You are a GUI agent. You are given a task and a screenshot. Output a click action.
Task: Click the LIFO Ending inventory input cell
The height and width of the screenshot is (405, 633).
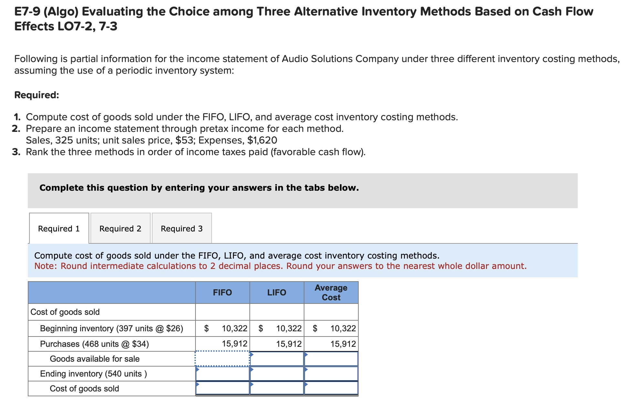[x=276, y=374]
